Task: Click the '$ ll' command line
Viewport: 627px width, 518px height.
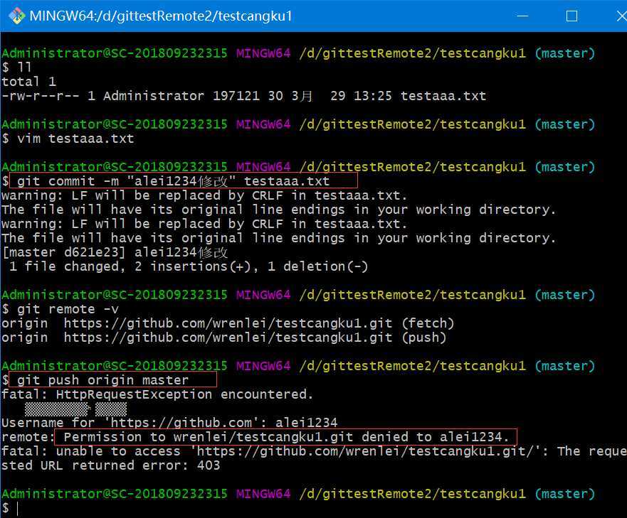Action: coord(16,68)
